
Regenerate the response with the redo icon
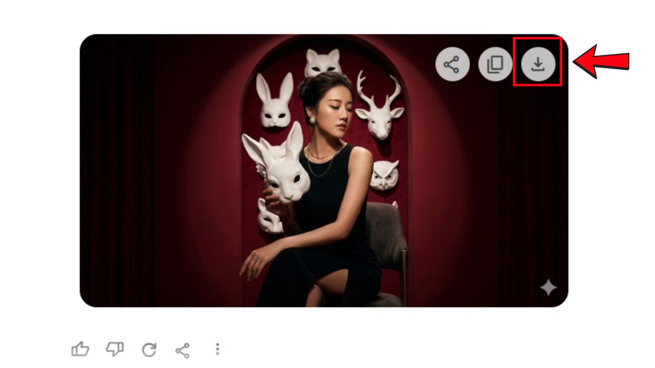[149, 349]
